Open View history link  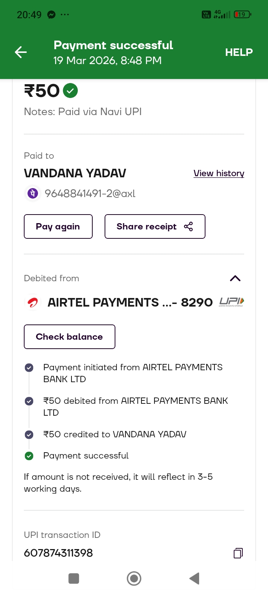[x=219, y=173]
